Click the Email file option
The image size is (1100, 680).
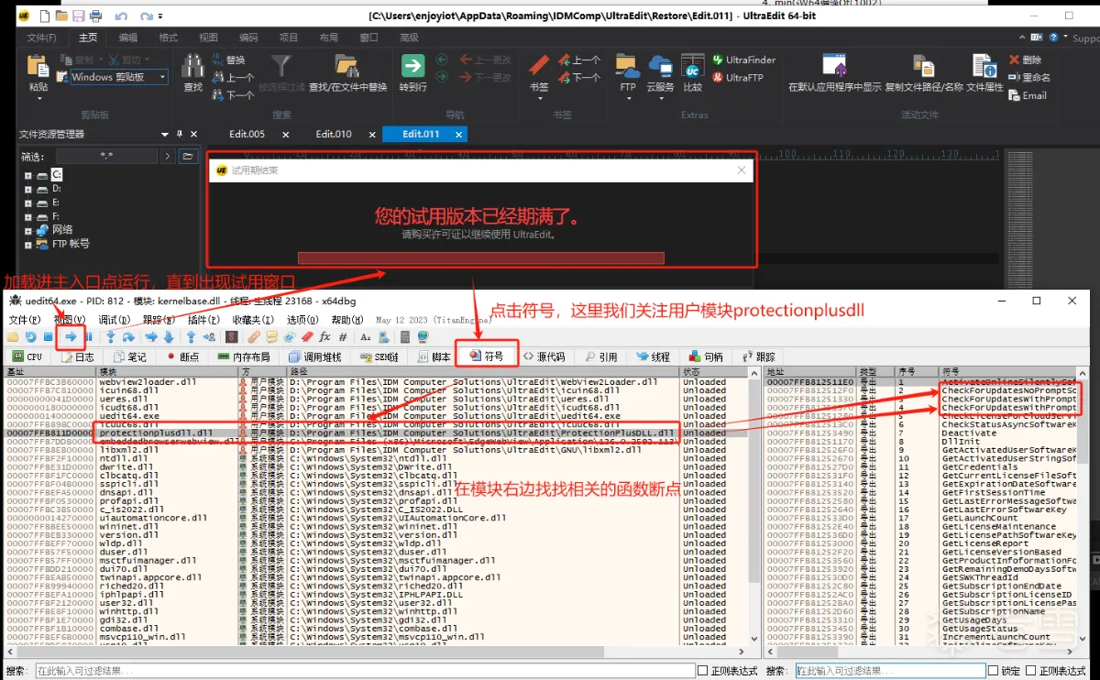click(x=1027, y=95)
